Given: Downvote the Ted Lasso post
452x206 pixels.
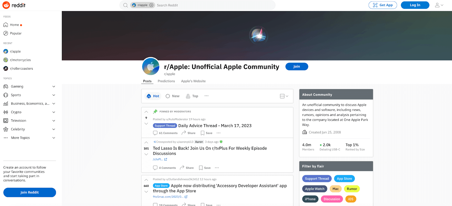Looking at the screenshot, I should 146,154.
